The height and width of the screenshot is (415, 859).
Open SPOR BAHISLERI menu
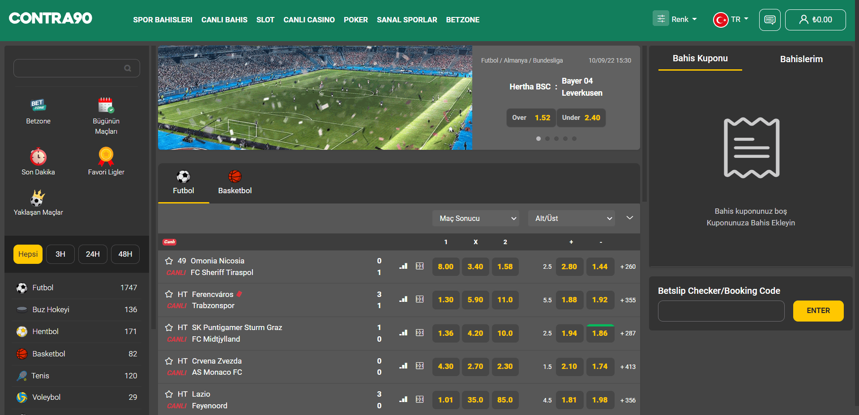pos(162,20)
